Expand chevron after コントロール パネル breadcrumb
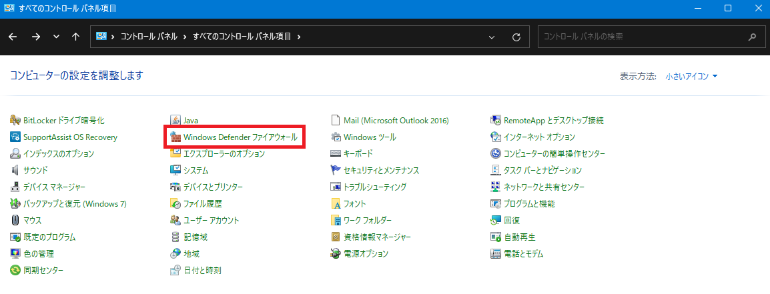This screenshot has height=294, width=770. [x=185, y=37]
